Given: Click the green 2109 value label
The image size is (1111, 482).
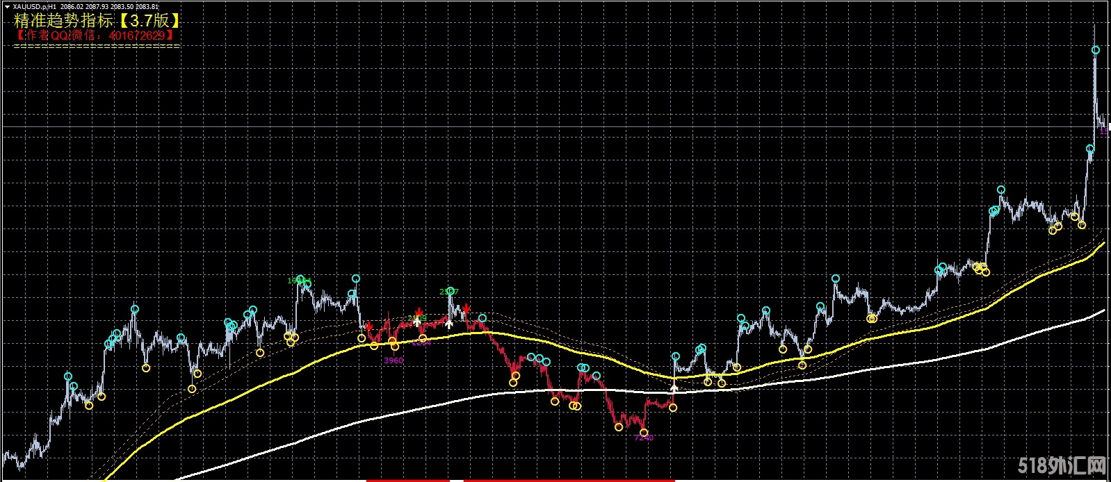Looking at the screenshot, I should point(416,318).
